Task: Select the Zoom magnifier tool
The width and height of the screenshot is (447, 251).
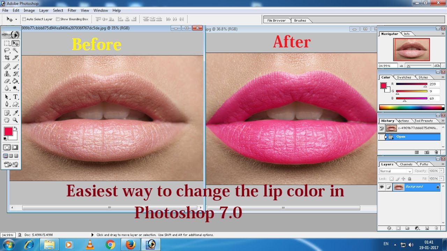Action: [x=15, y=120]
